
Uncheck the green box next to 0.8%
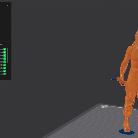coord(5,68)
